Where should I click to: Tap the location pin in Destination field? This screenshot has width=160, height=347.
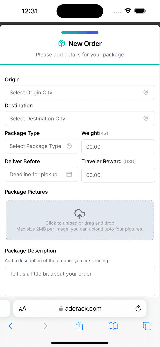[146, 119]
